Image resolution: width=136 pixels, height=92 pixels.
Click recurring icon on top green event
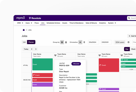[122, 60]
